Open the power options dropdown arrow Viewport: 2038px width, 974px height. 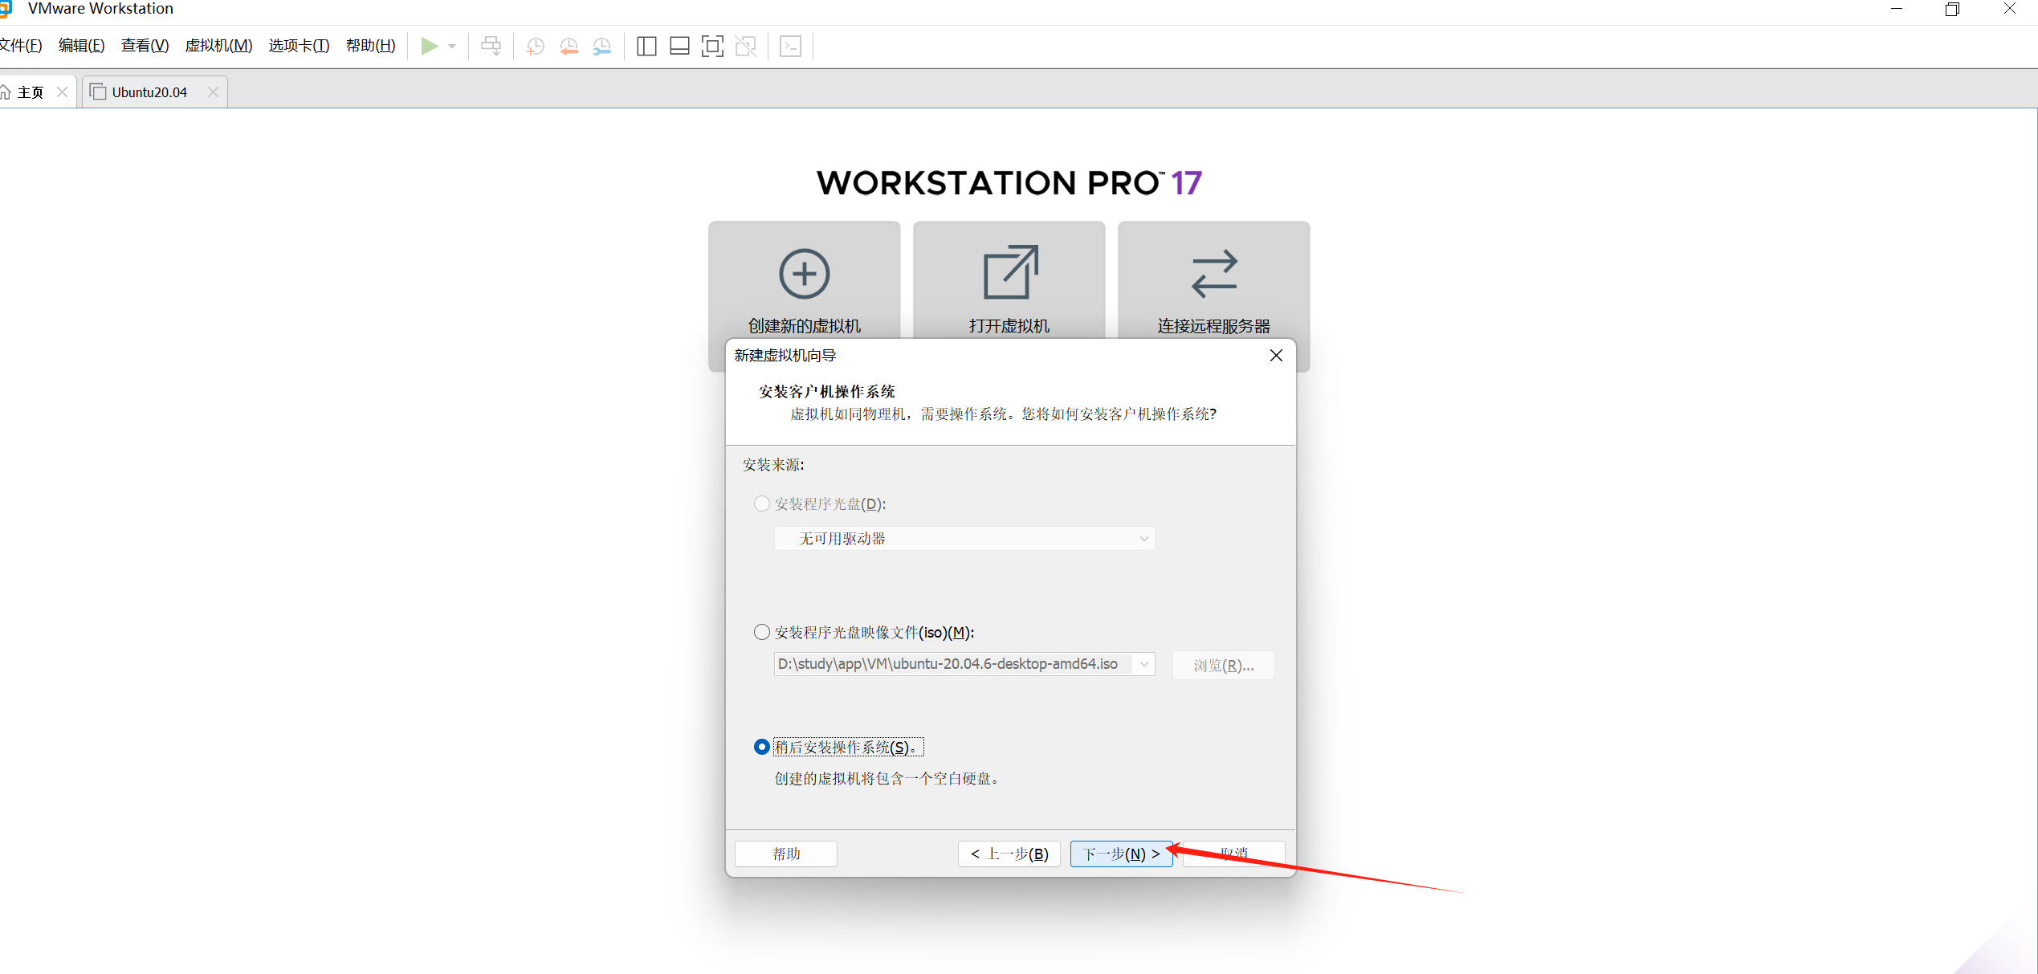pos(452,47)
